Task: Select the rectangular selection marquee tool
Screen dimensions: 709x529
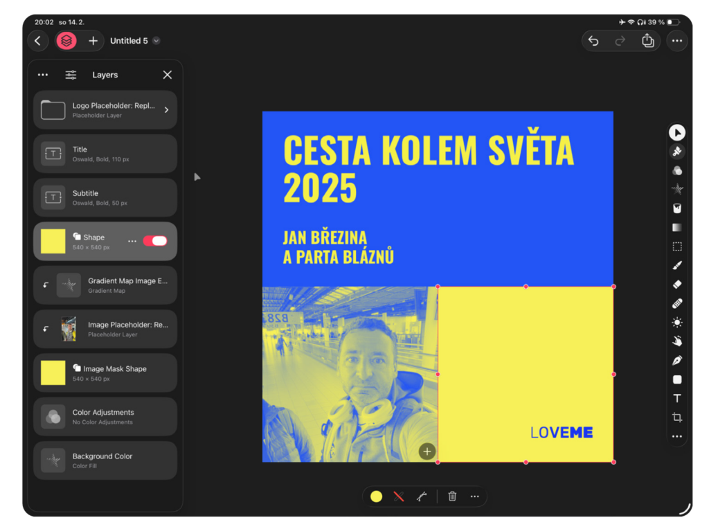Action: [x=676, y=246]
